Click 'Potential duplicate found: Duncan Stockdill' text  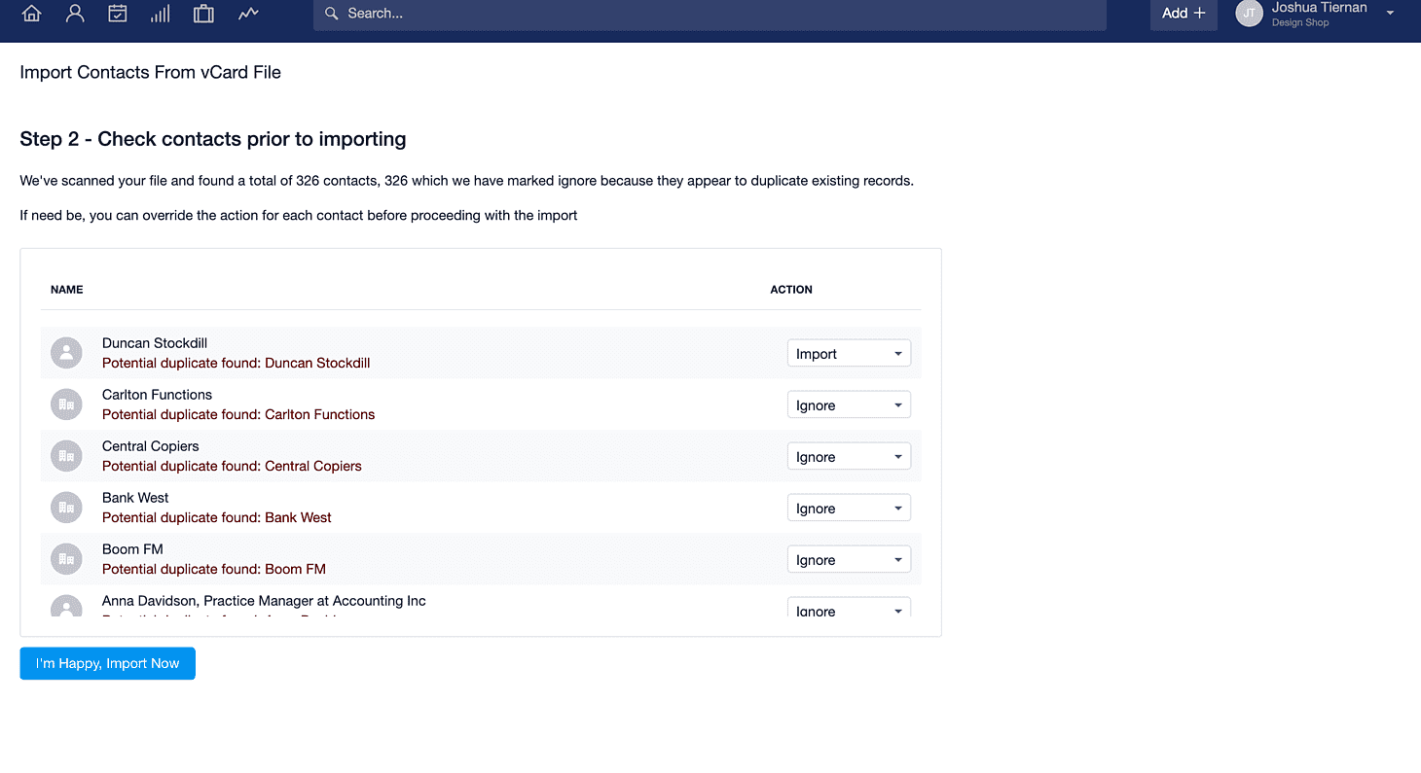[x=236, y=363]
